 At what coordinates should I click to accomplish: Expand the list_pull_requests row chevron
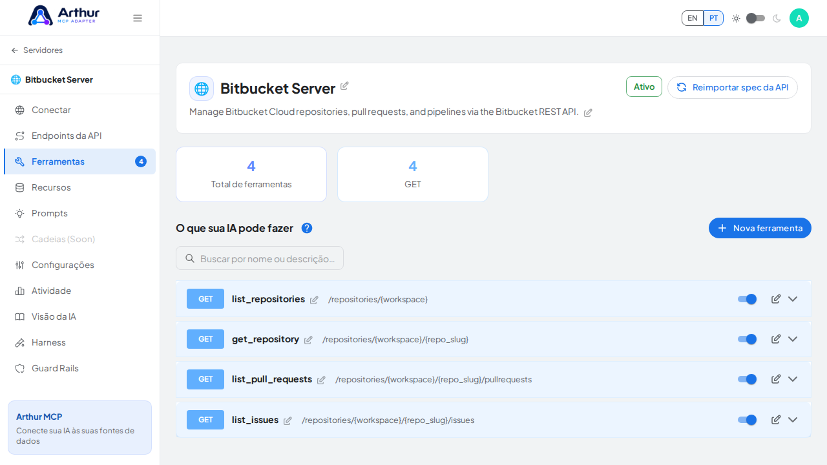[x=793, y=379]
